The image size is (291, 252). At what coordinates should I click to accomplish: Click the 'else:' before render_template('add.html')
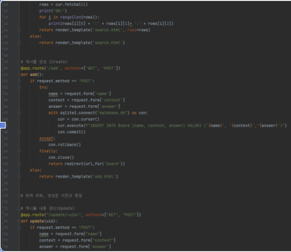pyautogui.click(x=36, y=170)
